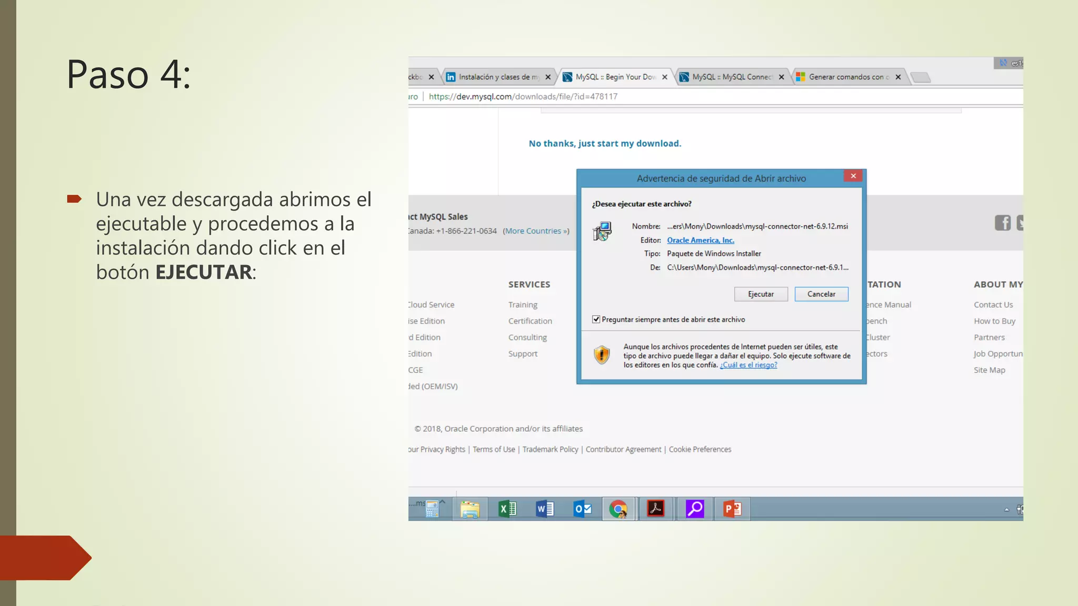
Task: Open PowerPoint from the taskbar
Action: 732,509
